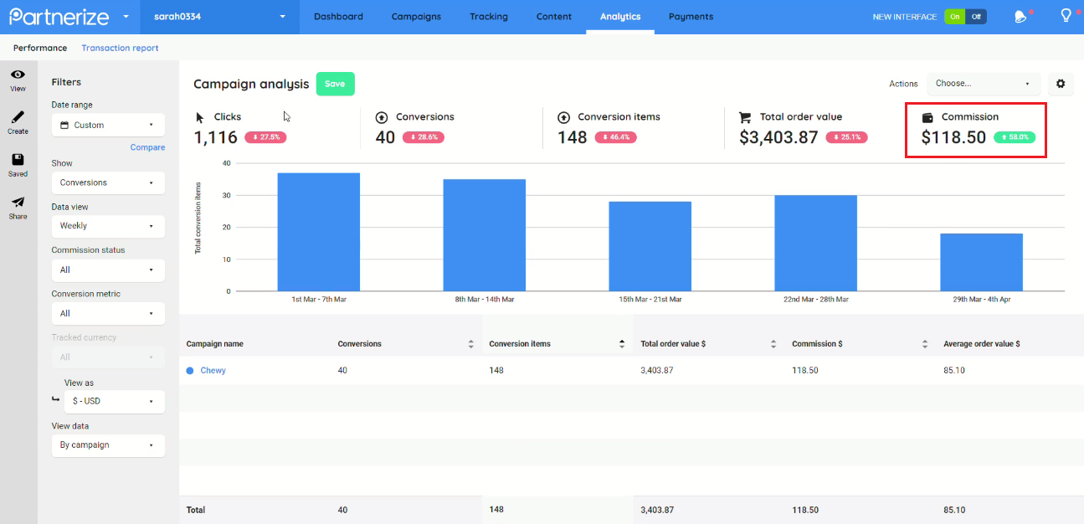Go to the Payments tab
The height and width of the screenshot is (524, 1084).
click(691, 17)
